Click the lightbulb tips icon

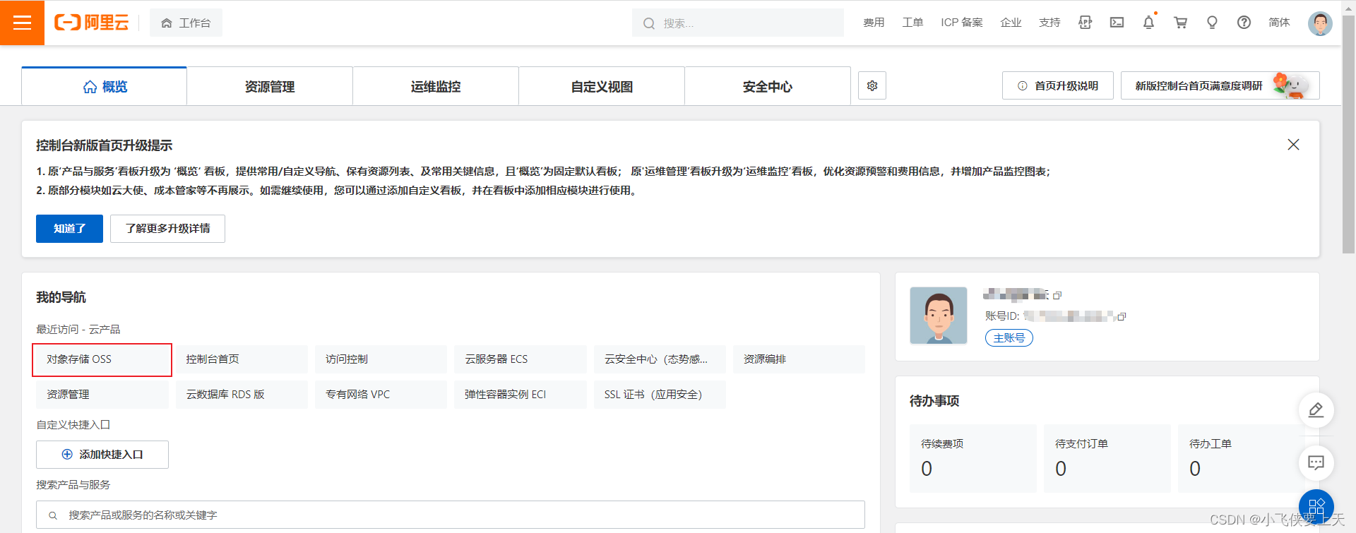[1212, 23]
